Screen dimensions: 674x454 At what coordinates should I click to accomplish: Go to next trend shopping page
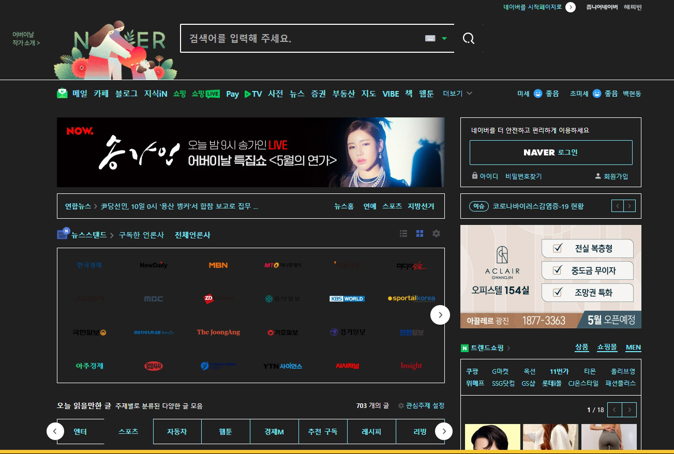point(629,410)
